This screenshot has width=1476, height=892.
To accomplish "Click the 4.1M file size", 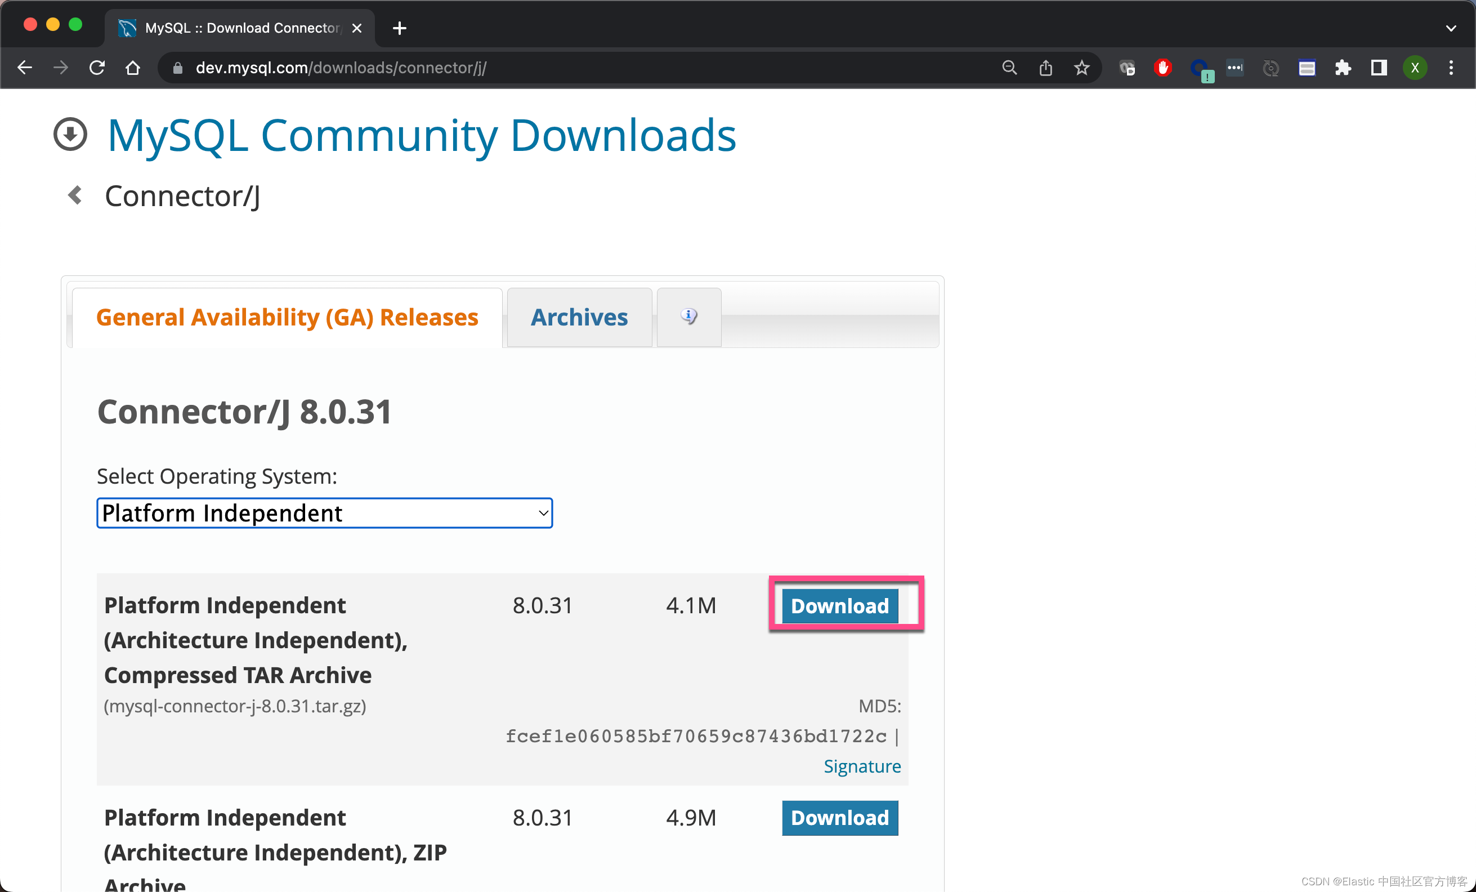I will coord(691,606).
